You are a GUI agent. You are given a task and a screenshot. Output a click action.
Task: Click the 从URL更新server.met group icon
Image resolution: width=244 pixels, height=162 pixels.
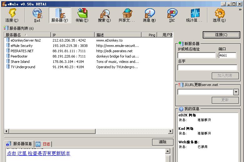click(x=181, y=85)
